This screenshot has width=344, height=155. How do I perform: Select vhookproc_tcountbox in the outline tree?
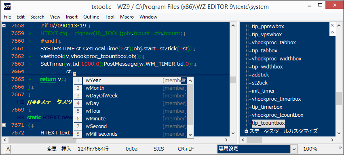(x=278, y=115)
